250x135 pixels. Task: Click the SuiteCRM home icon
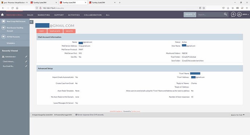(x=3, y=14)
